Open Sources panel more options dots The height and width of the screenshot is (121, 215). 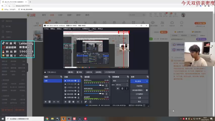[82, 102]
